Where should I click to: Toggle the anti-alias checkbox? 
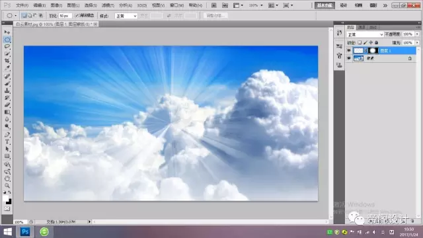click(x=77, y=16)
